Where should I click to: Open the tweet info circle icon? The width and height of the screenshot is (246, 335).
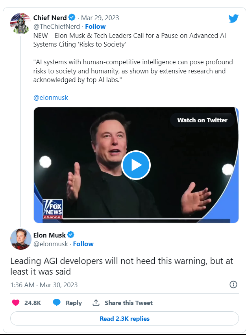(x=233, y=284)
